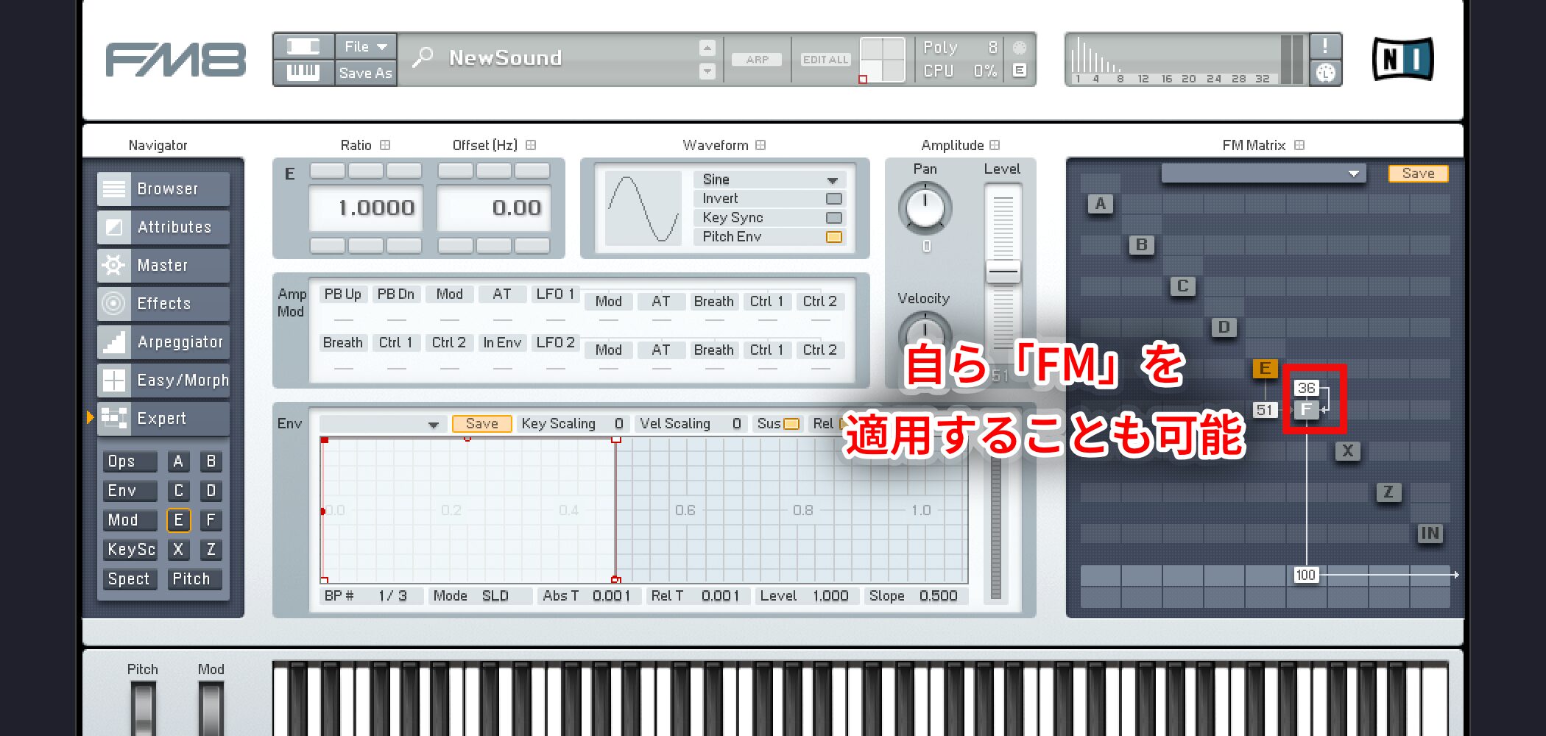Image resolution: width=1546 pixels, height=736 pixels.
Task: Select the IN block in FM Matrix
Action: click(1430, 533)
